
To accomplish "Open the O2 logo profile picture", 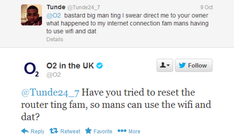I will pyautogui.click(x=31, y=69).
